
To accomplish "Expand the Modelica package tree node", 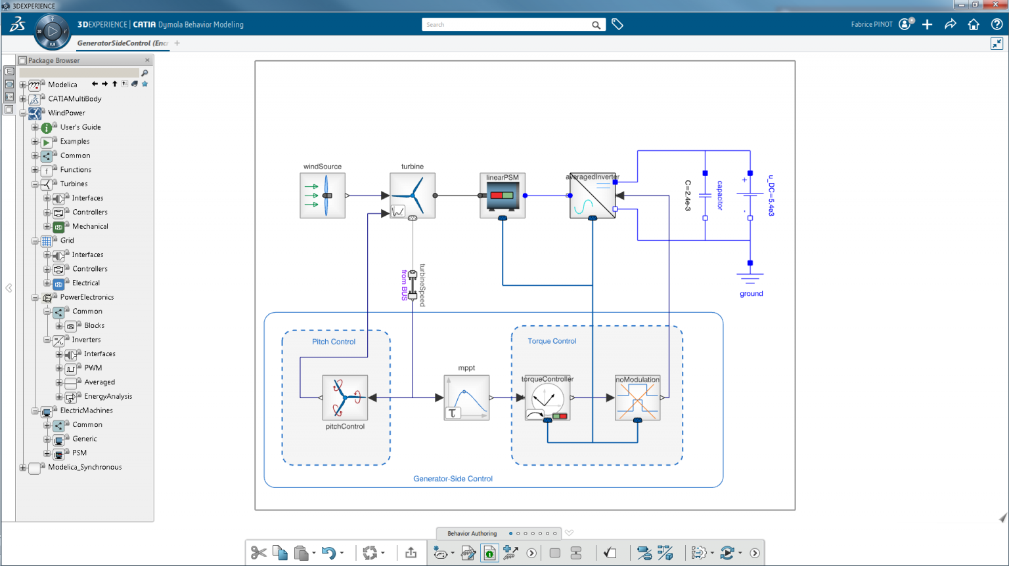I will (23, 85).
